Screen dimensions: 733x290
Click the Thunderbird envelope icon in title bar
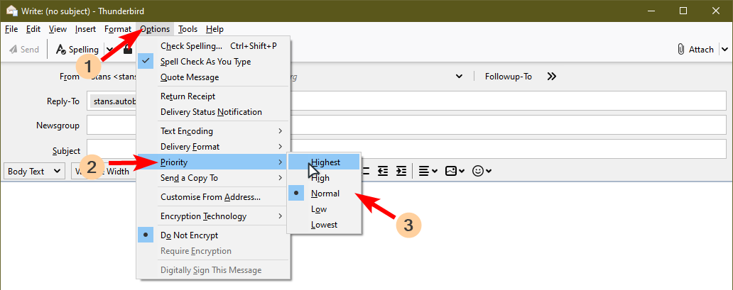click(x=11, y=10)
